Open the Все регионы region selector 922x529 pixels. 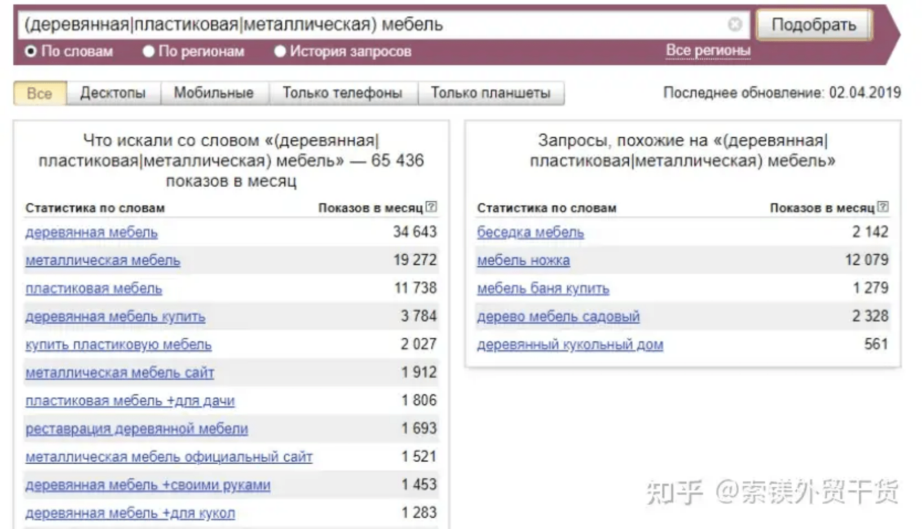708,51
